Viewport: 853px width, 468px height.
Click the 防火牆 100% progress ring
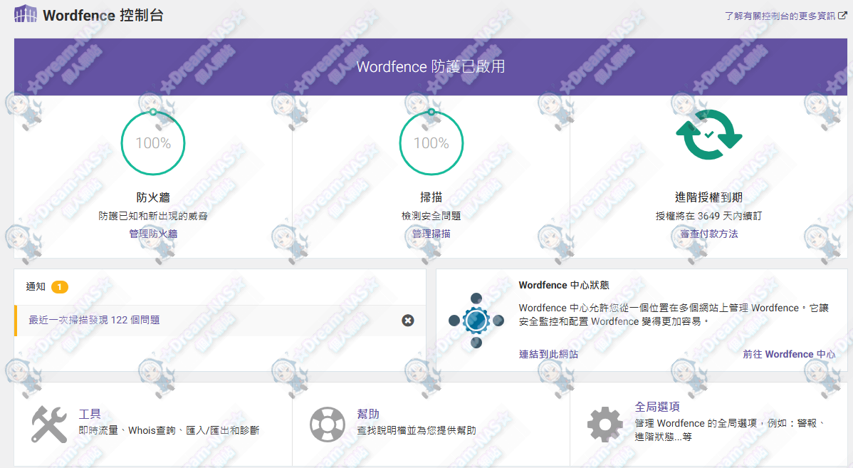coord(152,143)
